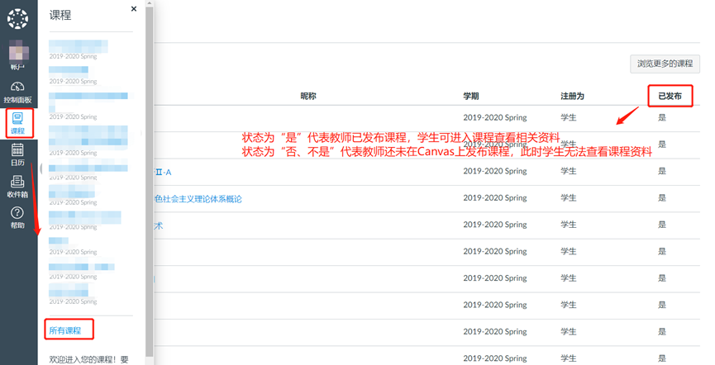Click the 已发布 column header
The image size is (715, 365).
click(x=670, y=97)
